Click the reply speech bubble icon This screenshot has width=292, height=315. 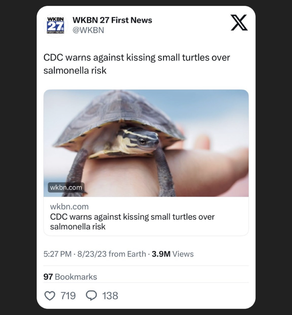(x=91, y=296)
